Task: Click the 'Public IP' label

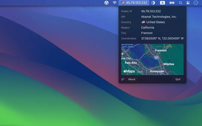Action: point(127,11)
